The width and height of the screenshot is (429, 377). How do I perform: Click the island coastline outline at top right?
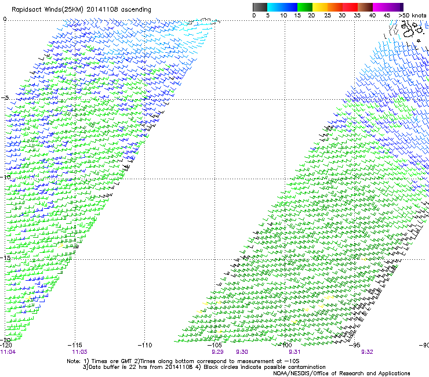point(408,30)
